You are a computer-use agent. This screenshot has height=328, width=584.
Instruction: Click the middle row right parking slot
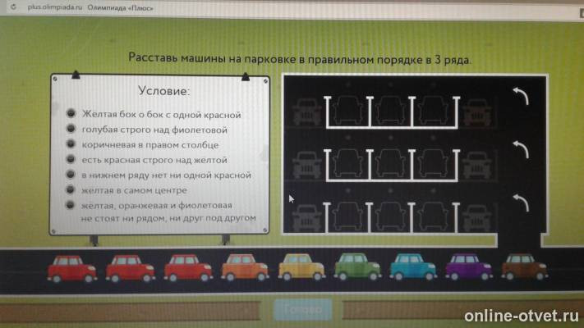(434, 164)
